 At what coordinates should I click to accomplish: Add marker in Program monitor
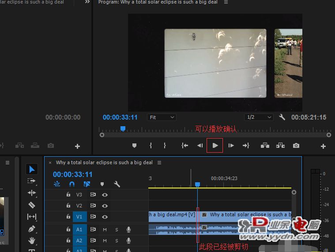tap(134, 146)
